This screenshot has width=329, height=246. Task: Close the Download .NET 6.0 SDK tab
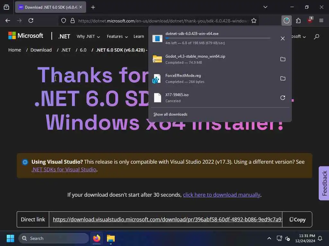[x=81, y=7]
